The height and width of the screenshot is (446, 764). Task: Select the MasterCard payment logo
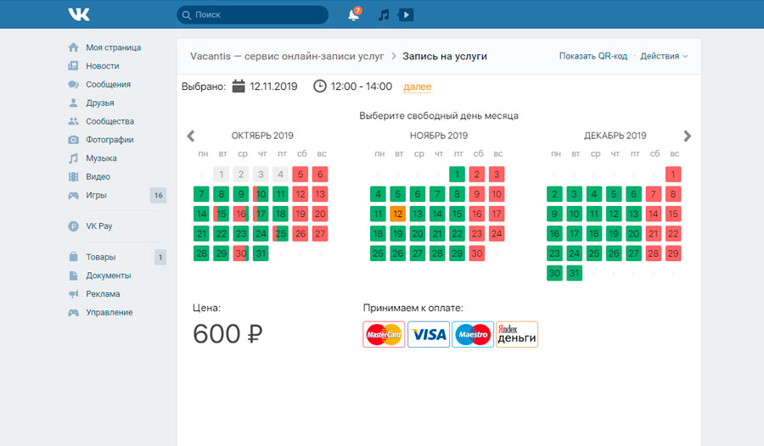pyautogui.click(x=384, y=335)
